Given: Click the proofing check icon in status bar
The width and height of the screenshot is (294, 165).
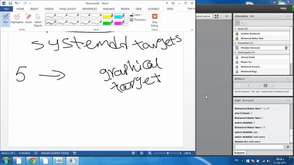Looking at the screenshot, I should [x=36, y=153].
